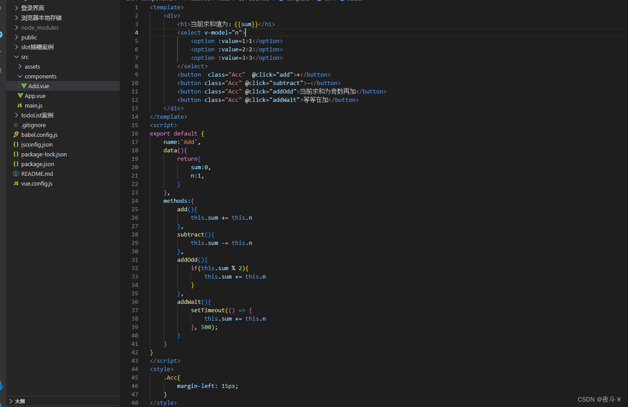The width and height of the screenshot is (628, 407).
Task: Click the closing </template> tag
Action: click(168, 117)
